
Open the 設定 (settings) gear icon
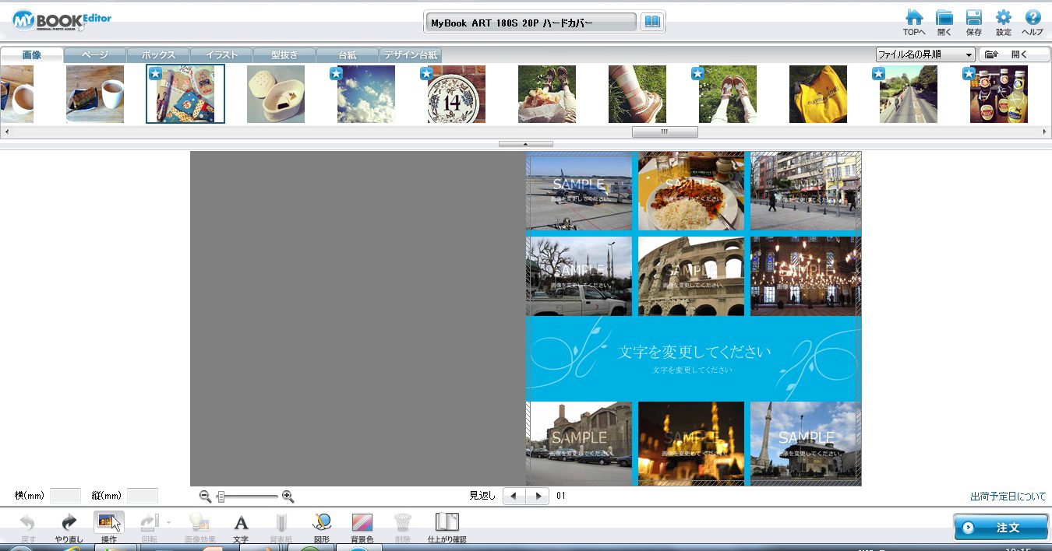click(x=1004, y=19)
